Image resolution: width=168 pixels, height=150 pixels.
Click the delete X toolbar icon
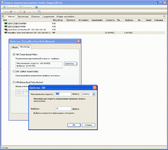click(x=15, y=12)
